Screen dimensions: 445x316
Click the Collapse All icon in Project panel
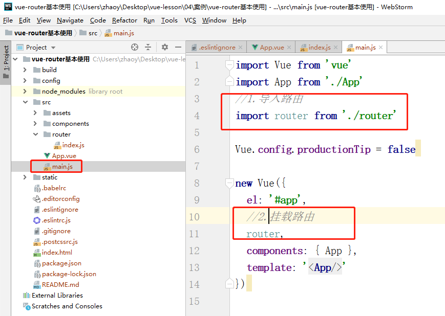148,47
